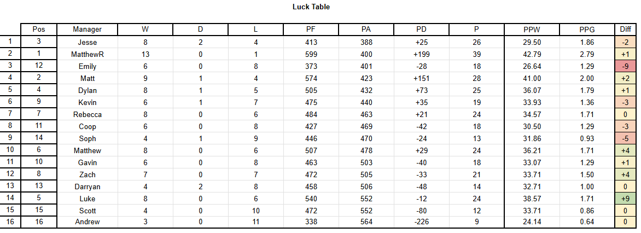Select Soph's -5 Diff cell
Screen dimensions: 641x233
(x=626, y=138)
